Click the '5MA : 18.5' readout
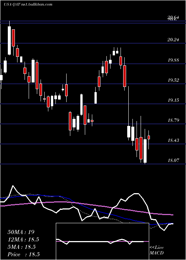This screenshot has height=260, width=186. point(22,247)
